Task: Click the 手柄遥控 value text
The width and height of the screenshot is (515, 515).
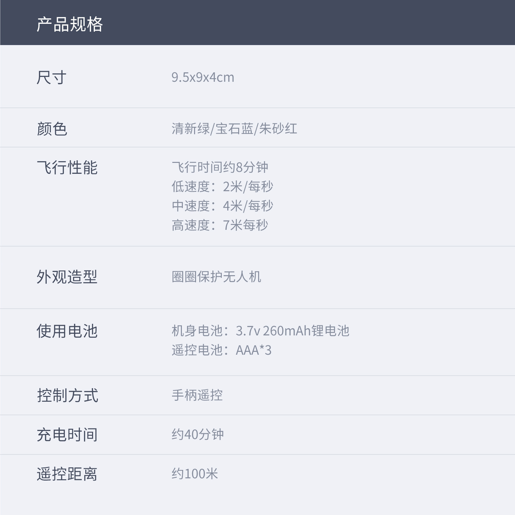Action: [197, 395]
